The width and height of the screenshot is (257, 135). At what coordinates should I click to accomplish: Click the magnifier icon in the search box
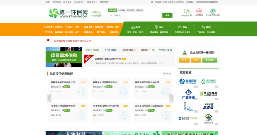tap(111, 15)
